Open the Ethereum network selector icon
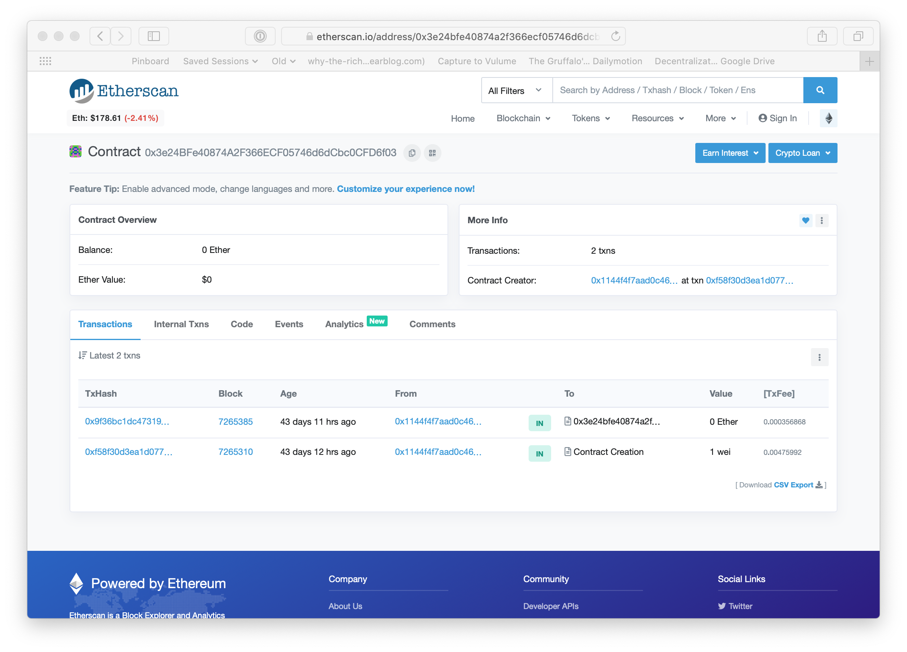The width and height of the screenshot is (907, 652). (828, 118)
